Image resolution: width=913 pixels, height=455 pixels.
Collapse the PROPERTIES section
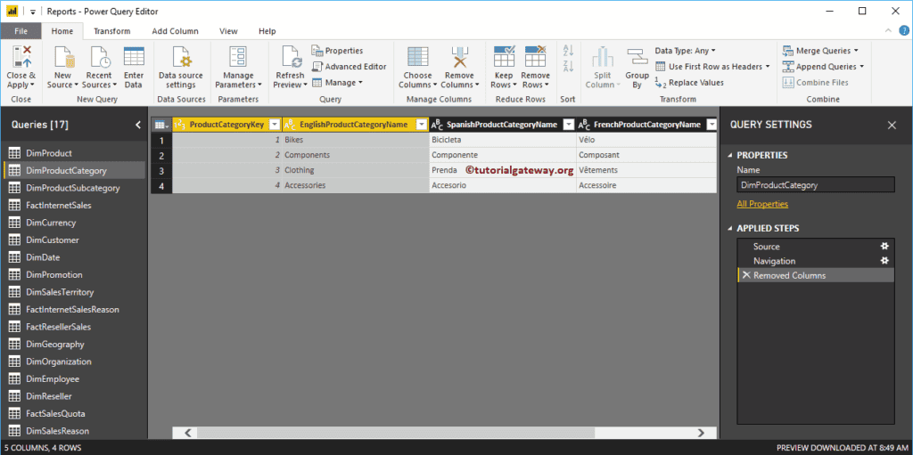731,155
